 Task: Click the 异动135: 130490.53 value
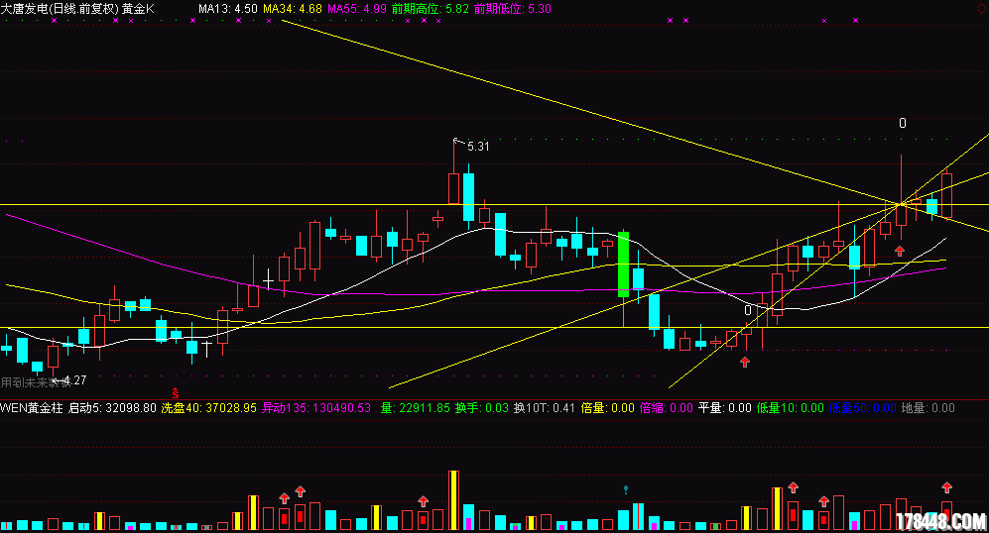(316, 407)
